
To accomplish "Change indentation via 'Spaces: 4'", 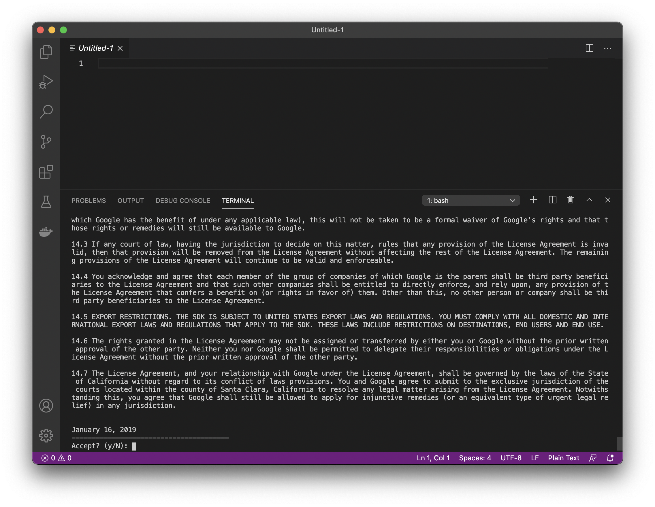I will 475,458.
